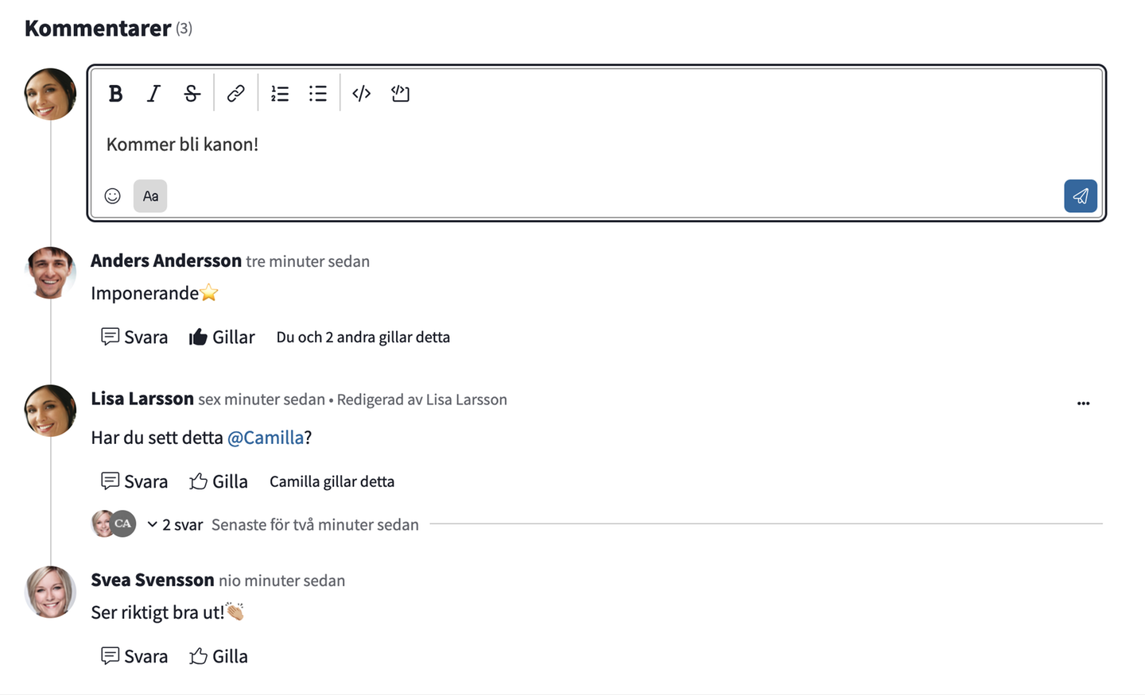Insert a link with the chain icon
The width and height of the screenshot is (1145, 695).
pos(235,94)
